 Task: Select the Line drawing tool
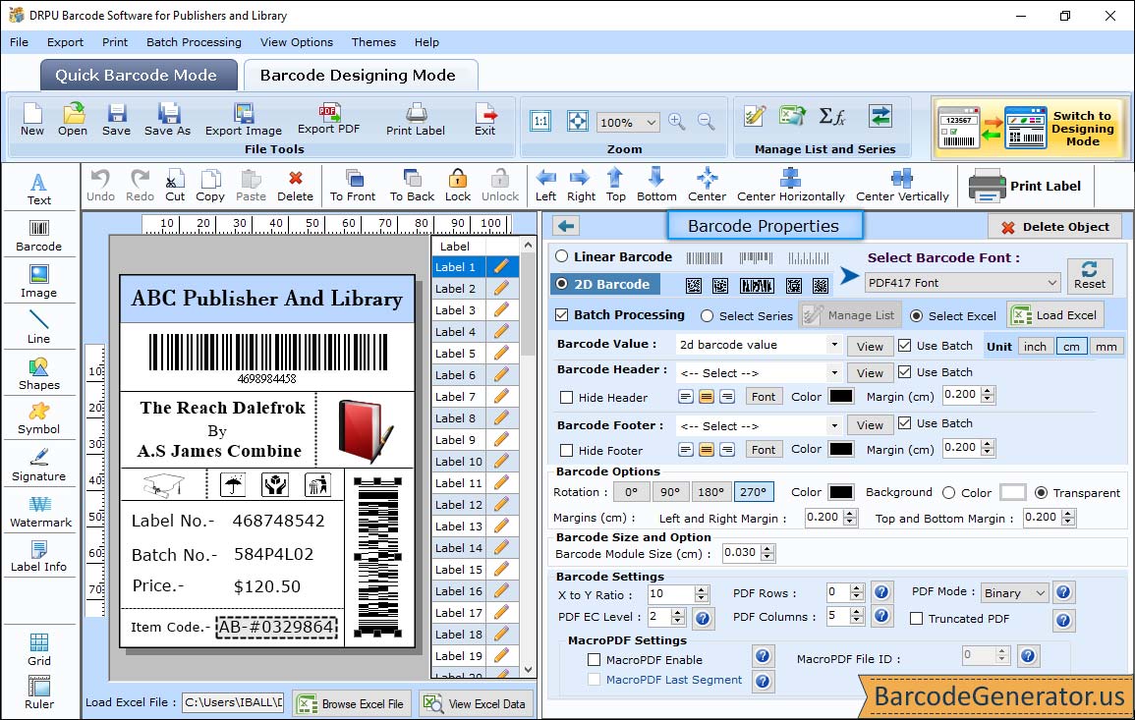[39, 327]
